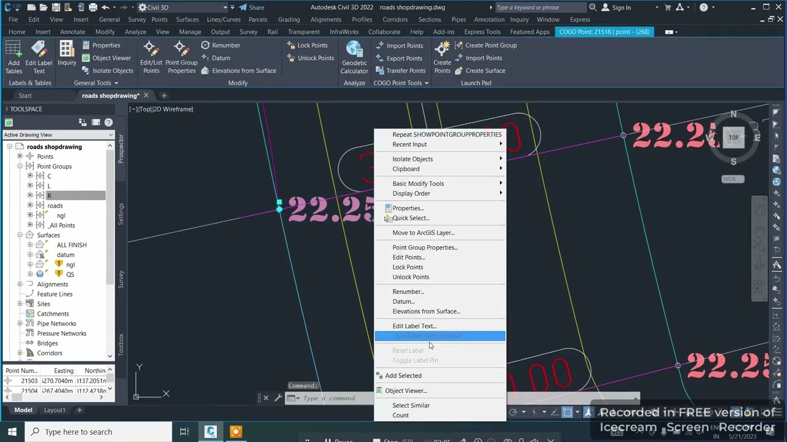Open the Toolspace help icon
Viewport: 787px width, 442px height.
click(x=108, y=122)
